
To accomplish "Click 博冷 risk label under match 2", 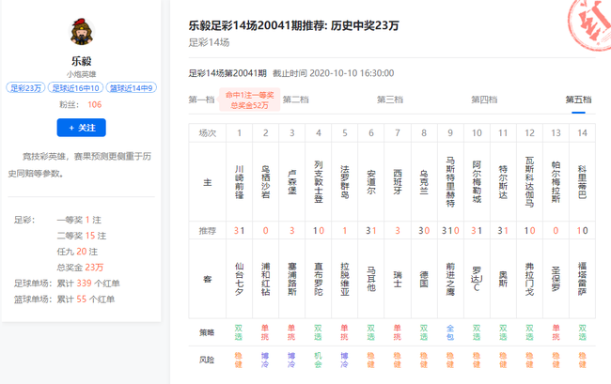I will tap(265, 360).
